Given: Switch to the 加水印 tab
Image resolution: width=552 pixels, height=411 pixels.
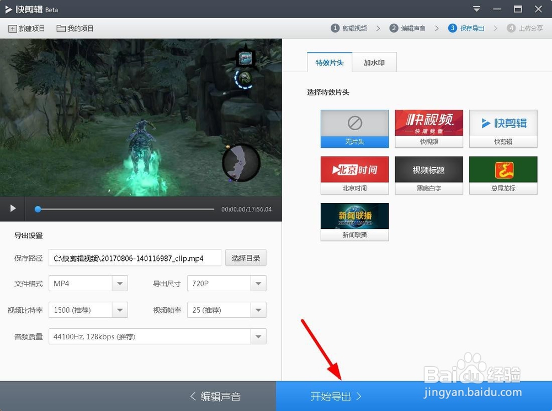Looking at the screenshot, I should (x=374, y=62).
